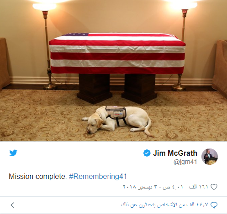Open the @jgm41 handle link
227x214 pixels.
click(x=185, y=162)
